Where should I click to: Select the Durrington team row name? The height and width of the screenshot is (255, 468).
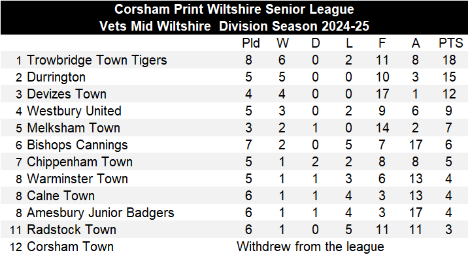coord(56,78)
